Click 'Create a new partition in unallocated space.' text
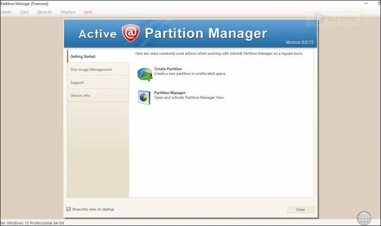 190,74
